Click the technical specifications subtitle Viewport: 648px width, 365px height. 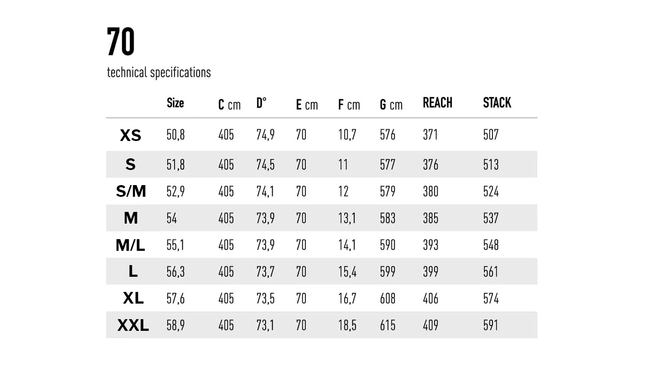(x=159, y=72)
